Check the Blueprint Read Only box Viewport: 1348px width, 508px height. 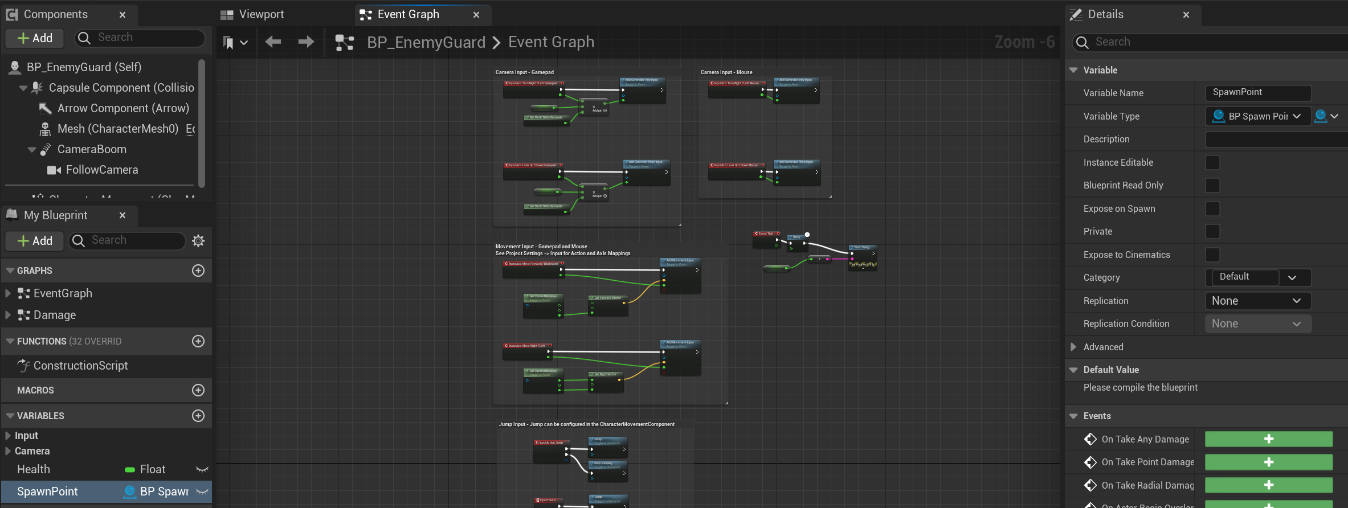tap(1212, 186)
